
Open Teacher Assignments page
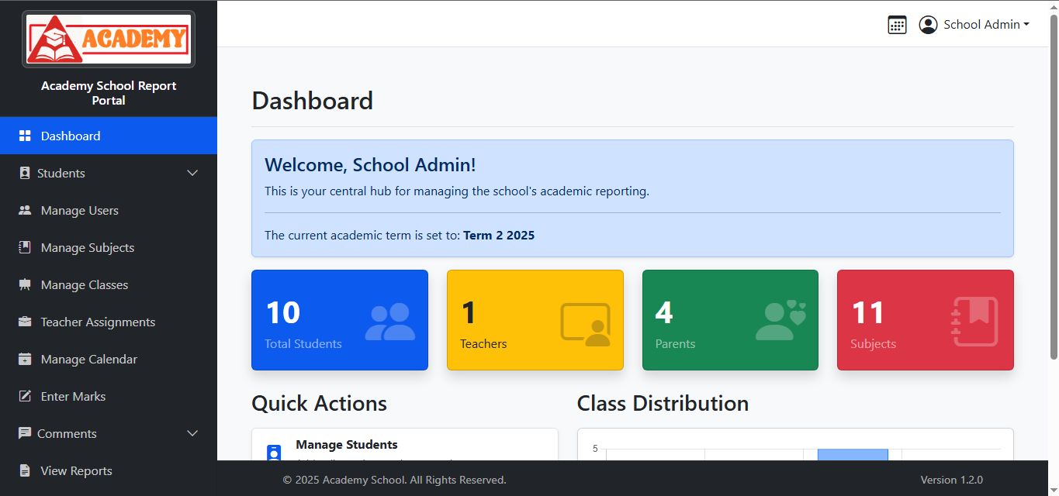[x=109, y=322]
